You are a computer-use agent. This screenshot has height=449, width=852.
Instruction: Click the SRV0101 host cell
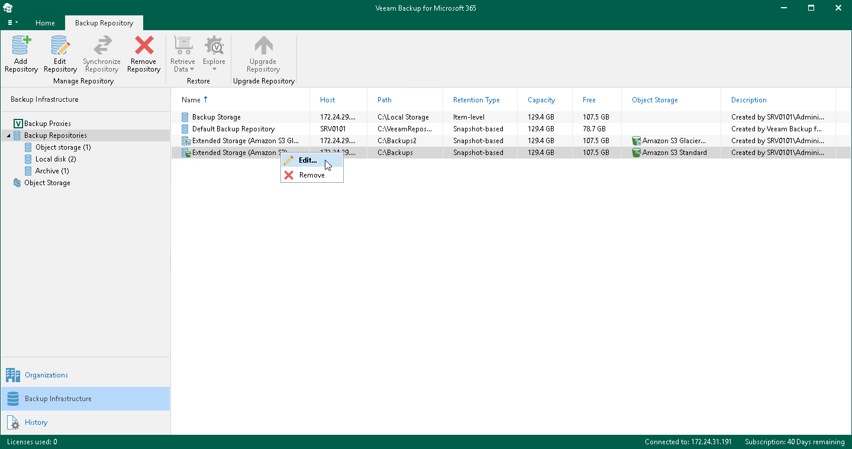[x=333, y=129]
